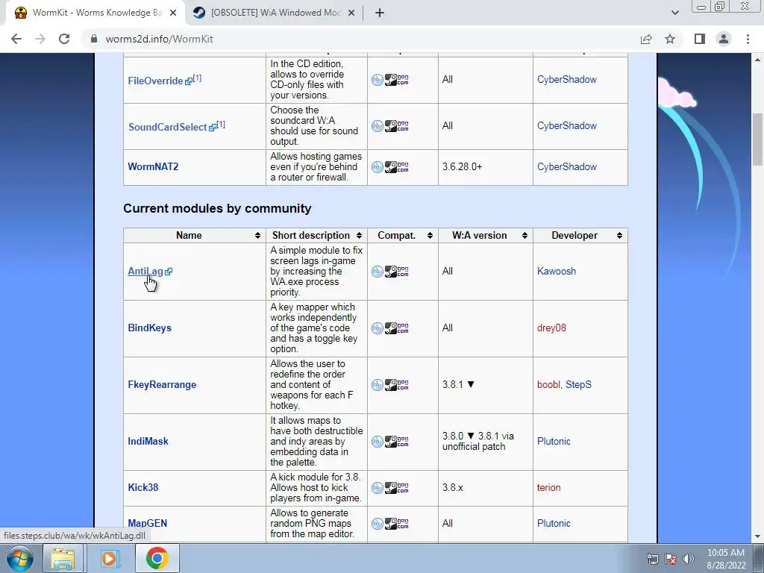
Task: Click the GOG icon in the Kick38 row
Action: (403, 488)
